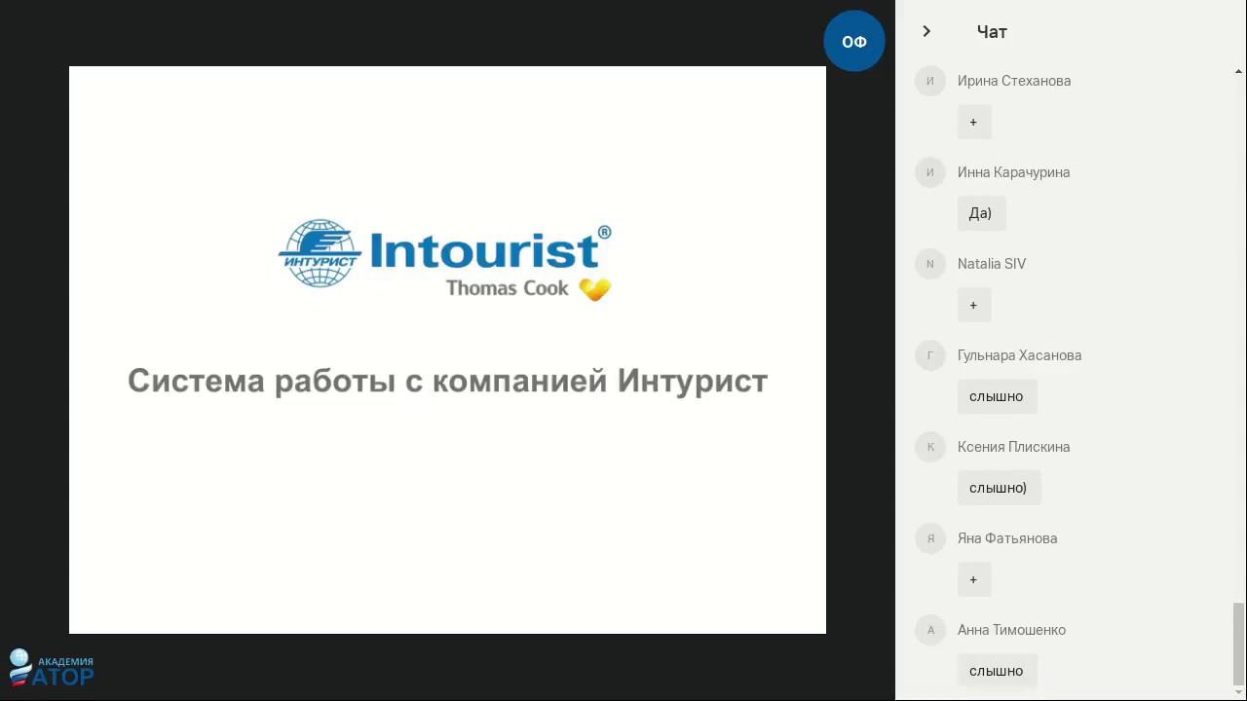Image resolution: width=1247 pixels, height=701 pixels.
Task: Click Ирина Стеханова's "+" message bubble
Action: pos(974,122)
